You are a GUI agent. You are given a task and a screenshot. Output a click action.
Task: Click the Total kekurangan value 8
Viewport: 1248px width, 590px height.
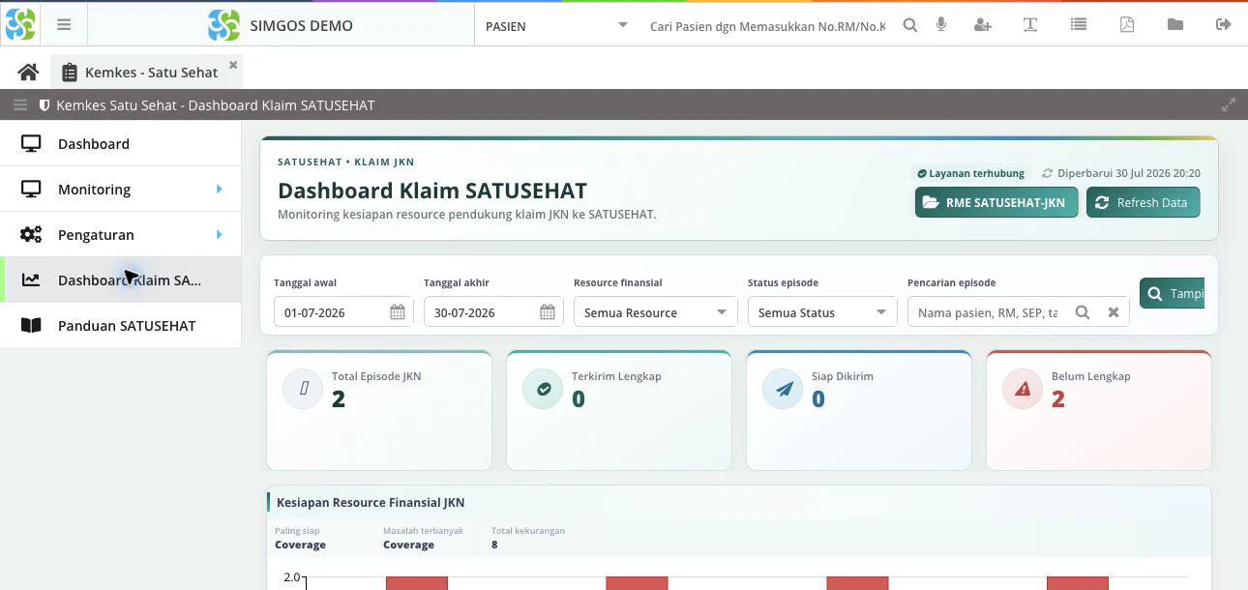pos(494,545)
